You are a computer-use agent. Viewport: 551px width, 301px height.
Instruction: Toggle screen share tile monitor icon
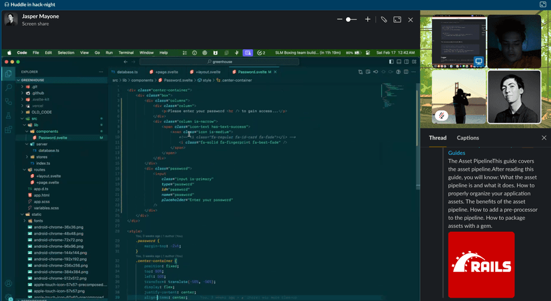[x=478, y=62]
